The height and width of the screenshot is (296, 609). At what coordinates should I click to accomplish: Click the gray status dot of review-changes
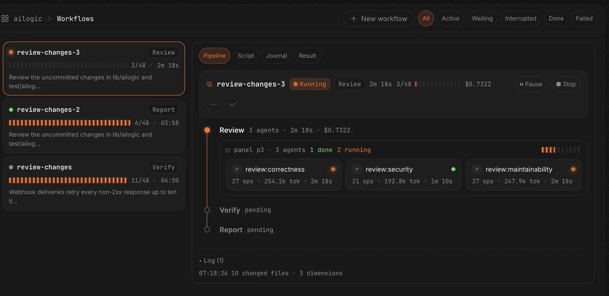(x=11, y=167)
